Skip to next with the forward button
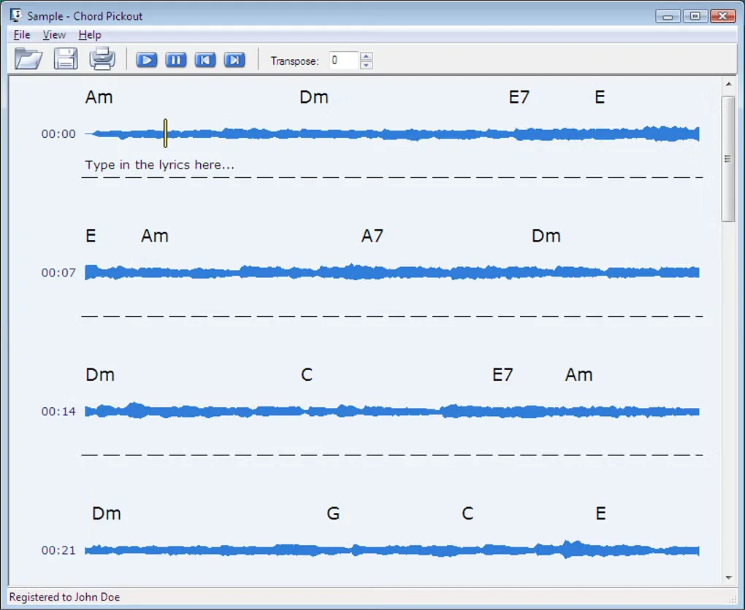Image resolution: width=745 pixels, height=610 pixels. click(234, 60)
